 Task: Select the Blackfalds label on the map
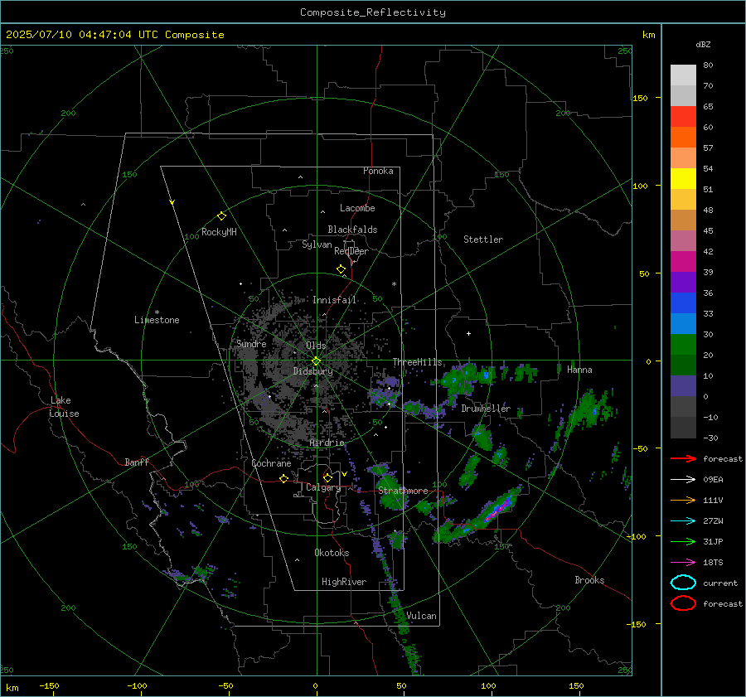tap(352, 230)
